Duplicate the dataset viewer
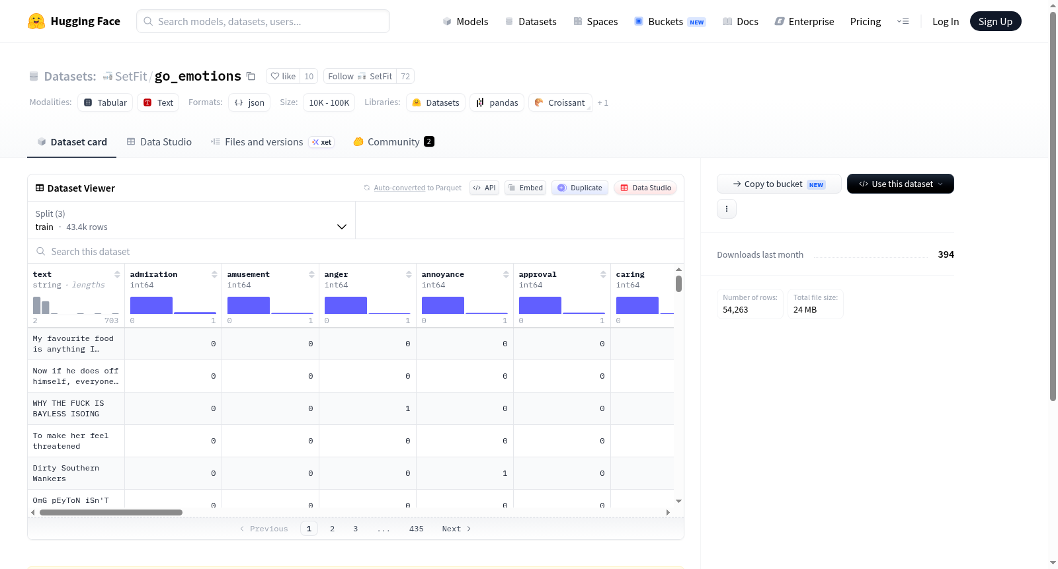Screen dimensions: 1058x569 (x=579, y=188)
